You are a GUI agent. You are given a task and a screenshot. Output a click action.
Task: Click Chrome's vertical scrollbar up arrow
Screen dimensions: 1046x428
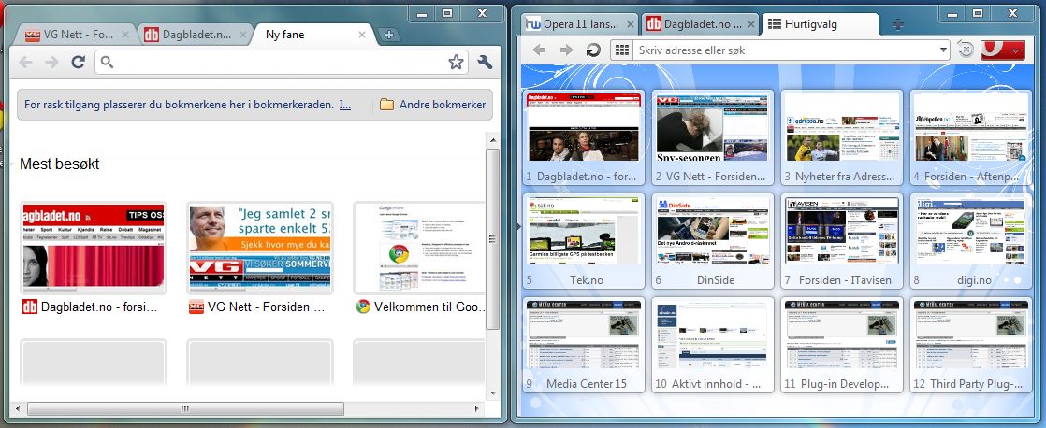pyautogui.click(x=492, y=141)
